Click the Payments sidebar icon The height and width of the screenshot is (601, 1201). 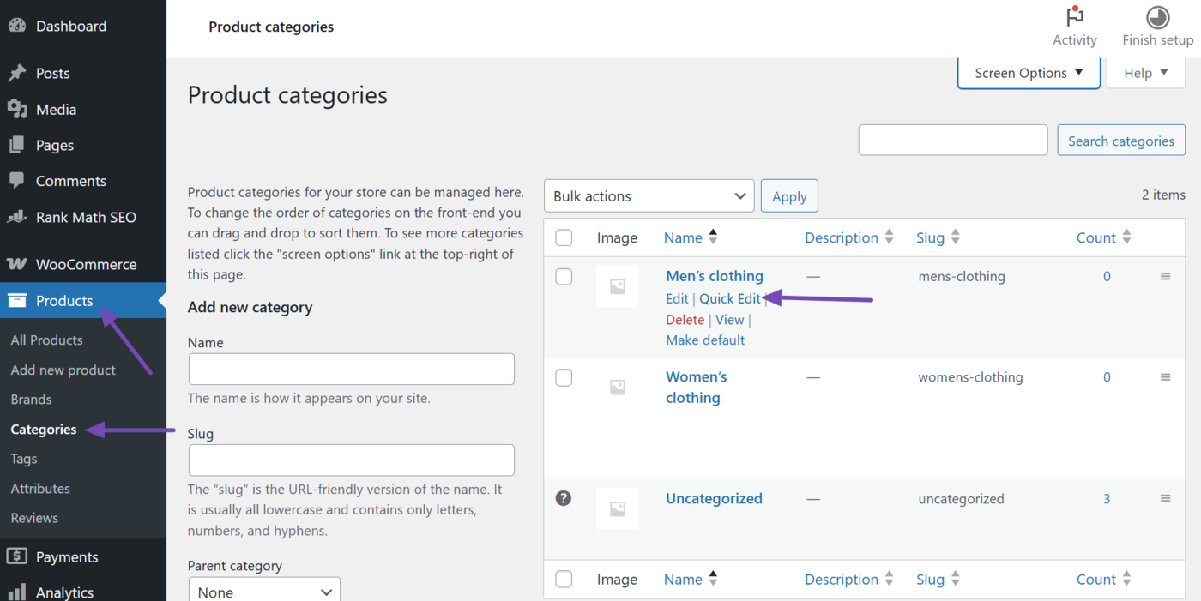pos(18,556)
